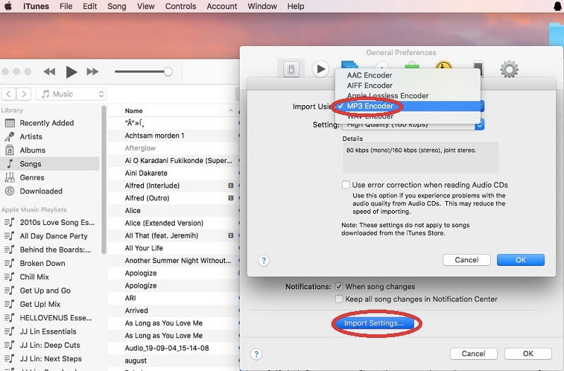The height and width of the screenshot is (371, 564).
Task: Select the song Alfred (Interlude)
Action: 152,185
